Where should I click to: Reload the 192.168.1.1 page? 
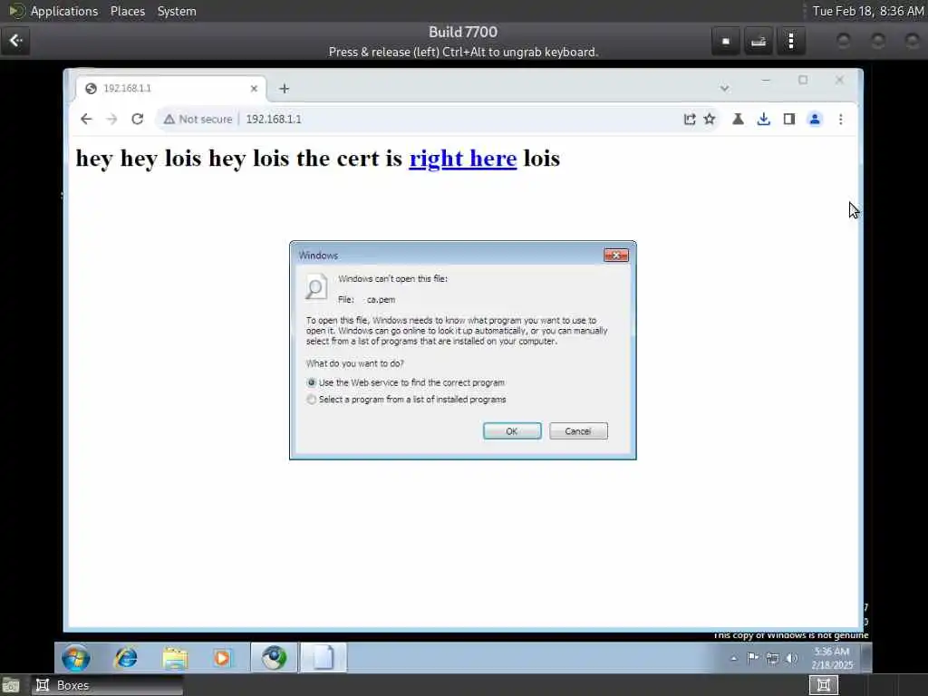pyautogui.click(x=138, y=119)
